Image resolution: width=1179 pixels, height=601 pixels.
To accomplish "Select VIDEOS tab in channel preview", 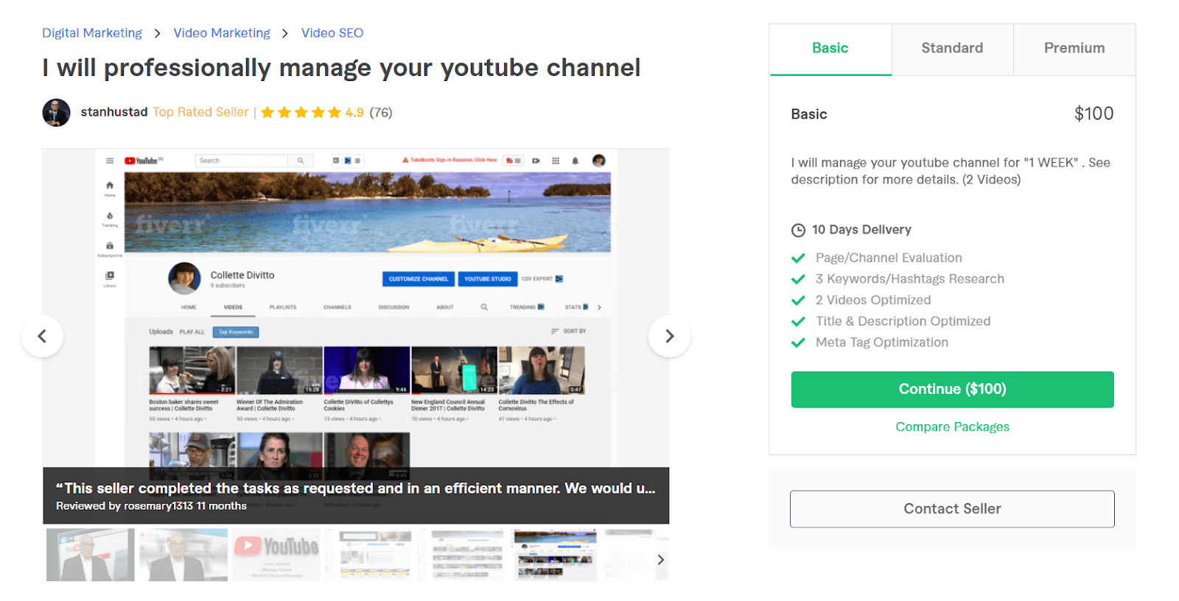I will tap(233, 307).
